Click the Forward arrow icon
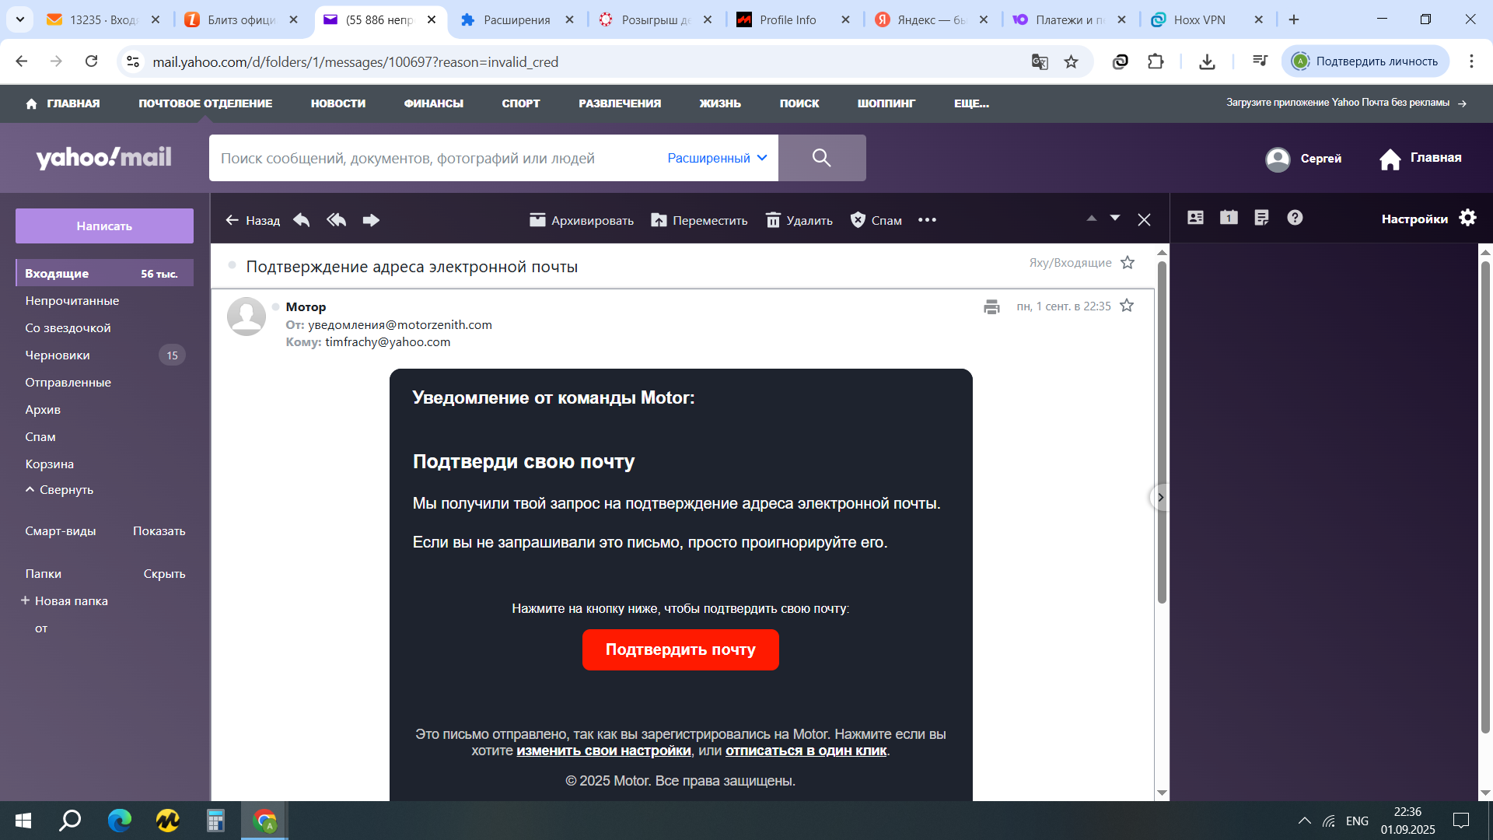This screenshot has width=1493, height=840. 371,220
